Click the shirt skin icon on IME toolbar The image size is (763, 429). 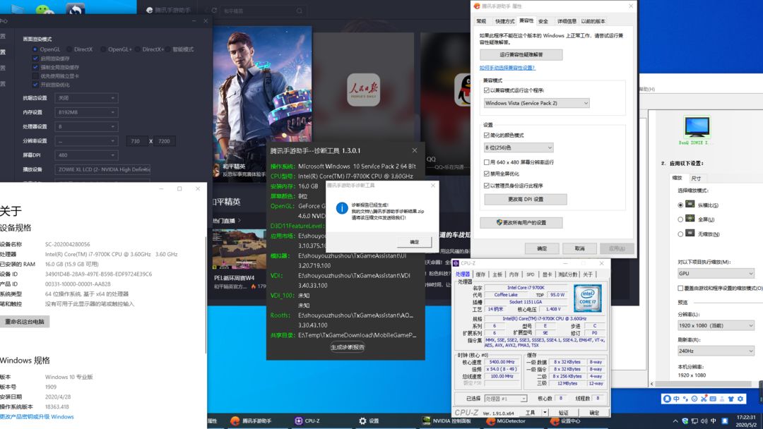point(731,399)
